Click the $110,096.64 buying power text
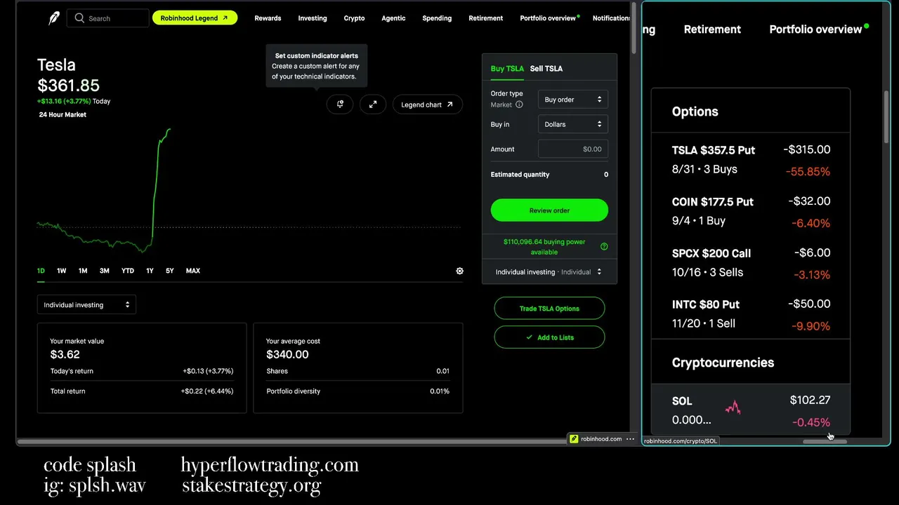This screenshot has height=505, width=899. click(x=544, y=246)
